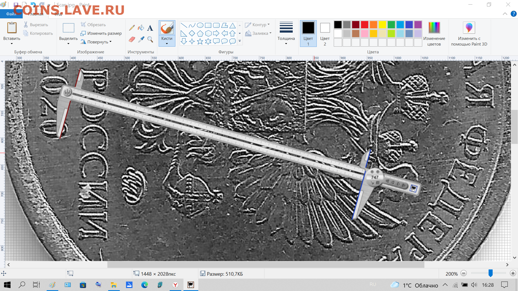518x291 pixels.
Task: Pick the yellow color swatch
Action: coord(382,25)
